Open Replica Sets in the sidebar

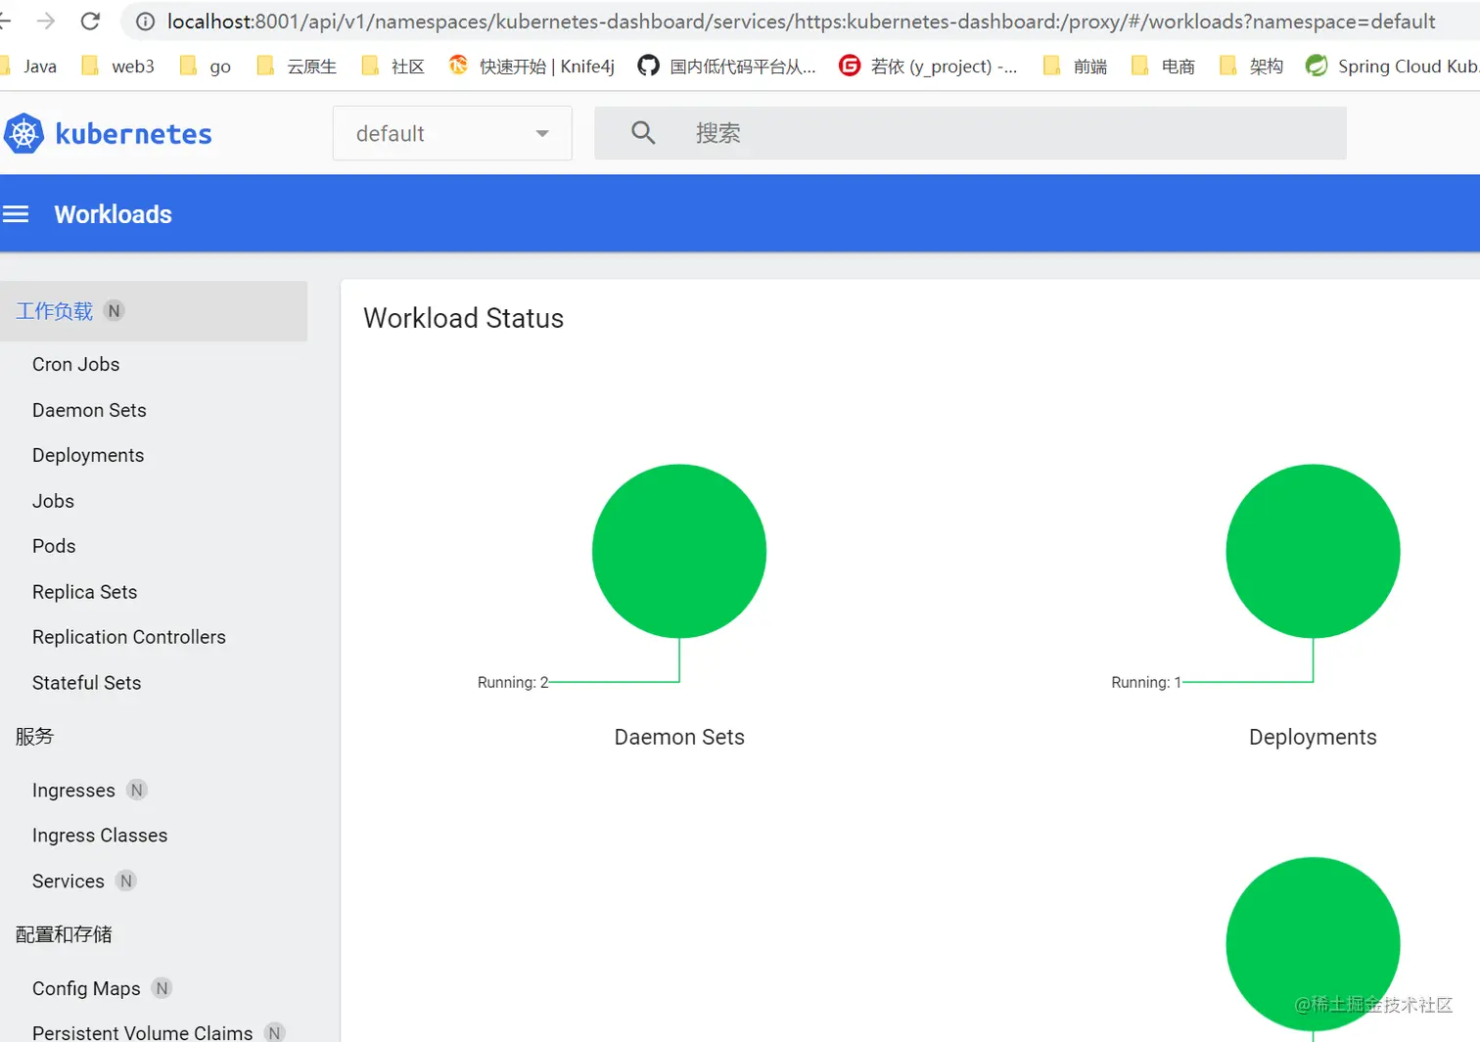click(84, 592)
